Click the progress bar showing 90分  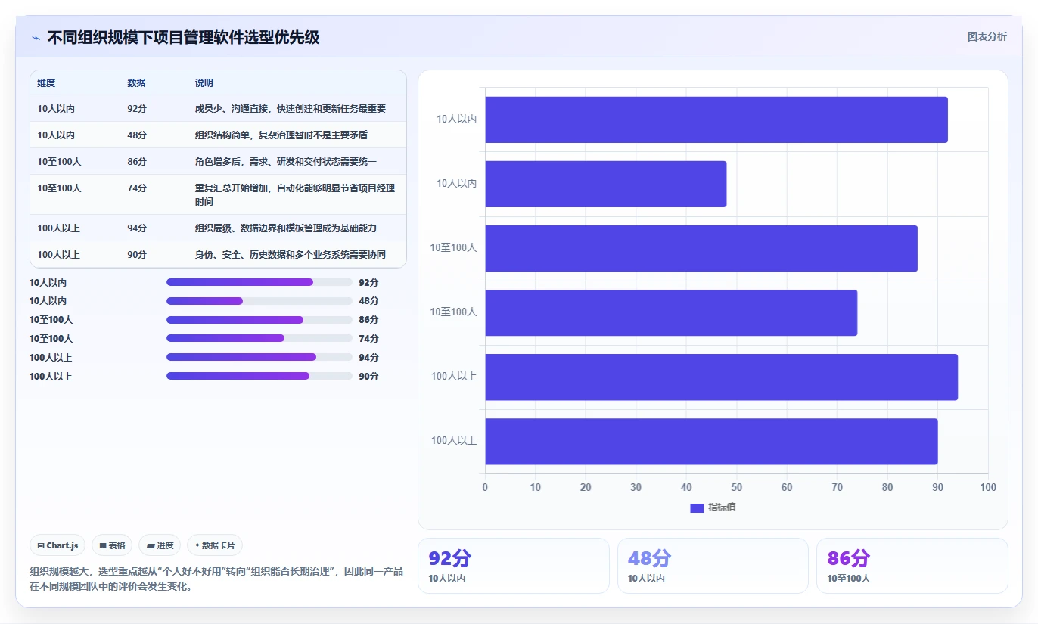coord(259,376)
